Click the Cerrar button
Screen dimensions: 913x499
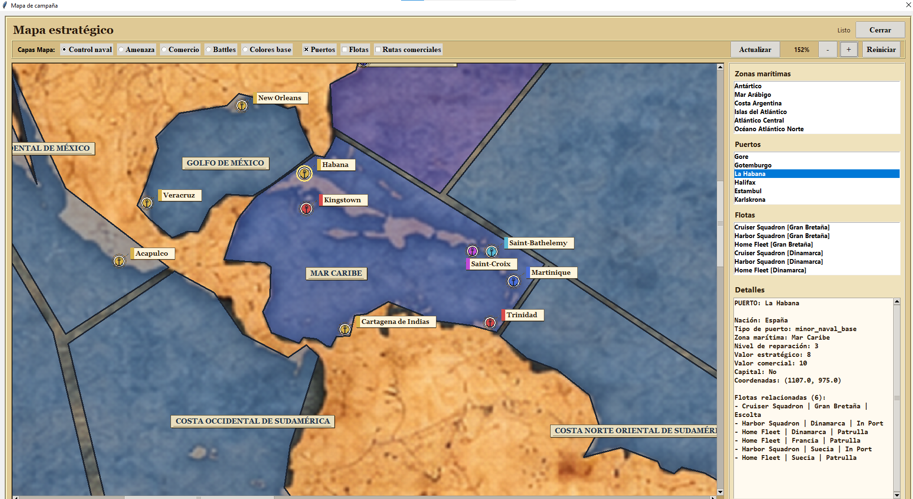pos(880,30)
